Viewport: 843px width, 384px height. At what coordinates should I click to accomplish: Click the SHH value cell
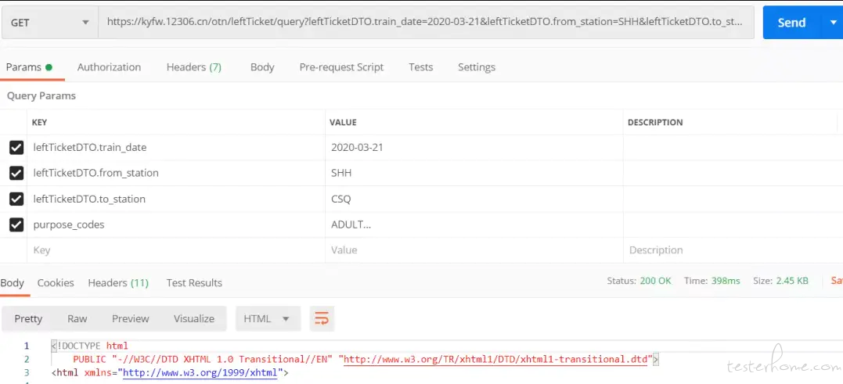474,173
